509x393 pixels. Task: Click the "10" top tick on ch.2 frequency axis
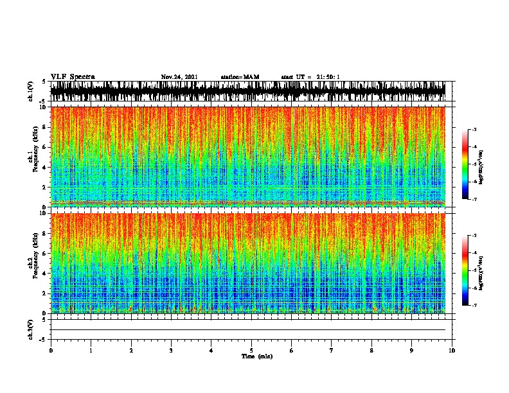tap(44, 213)
